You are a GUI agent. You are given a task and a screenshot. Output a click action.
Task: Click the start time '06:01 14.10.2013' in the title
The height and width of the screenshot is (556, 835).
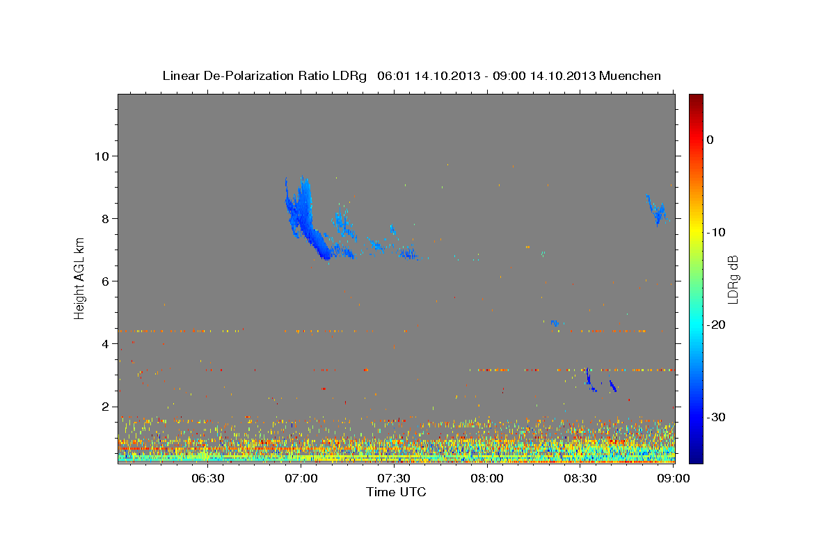click(428, 76)
